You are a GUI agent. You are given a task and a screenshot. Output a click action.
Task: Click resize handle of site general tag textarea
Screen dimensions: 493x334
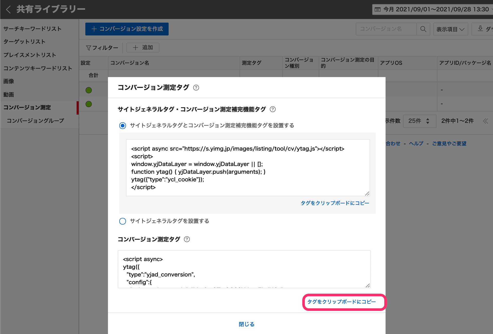coord(367,193)
